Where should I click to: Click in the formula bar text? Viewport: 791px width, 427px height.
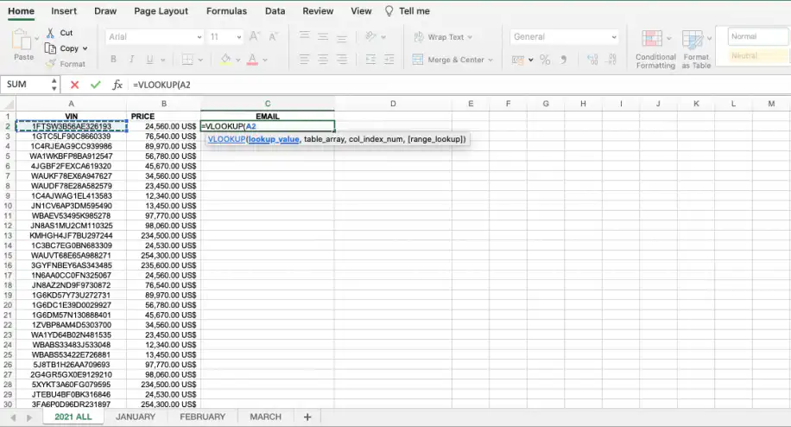pyautogui.click(x=161, y=85)
